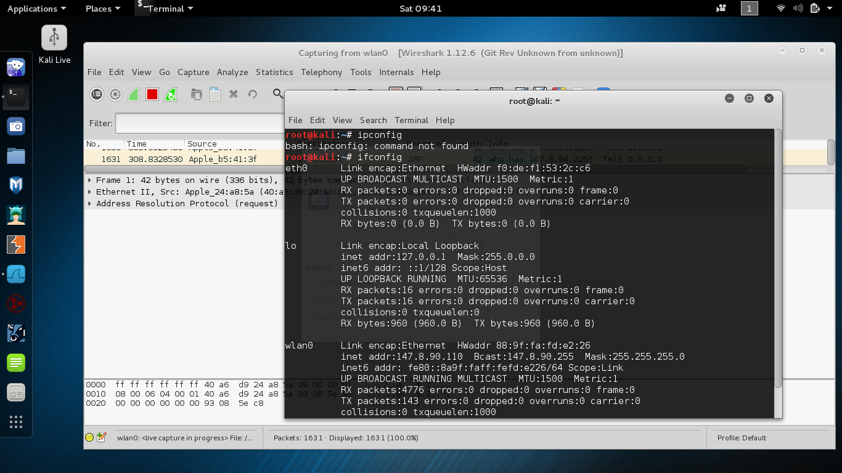Open Wireshark capture options gear icon

(115, 94)
